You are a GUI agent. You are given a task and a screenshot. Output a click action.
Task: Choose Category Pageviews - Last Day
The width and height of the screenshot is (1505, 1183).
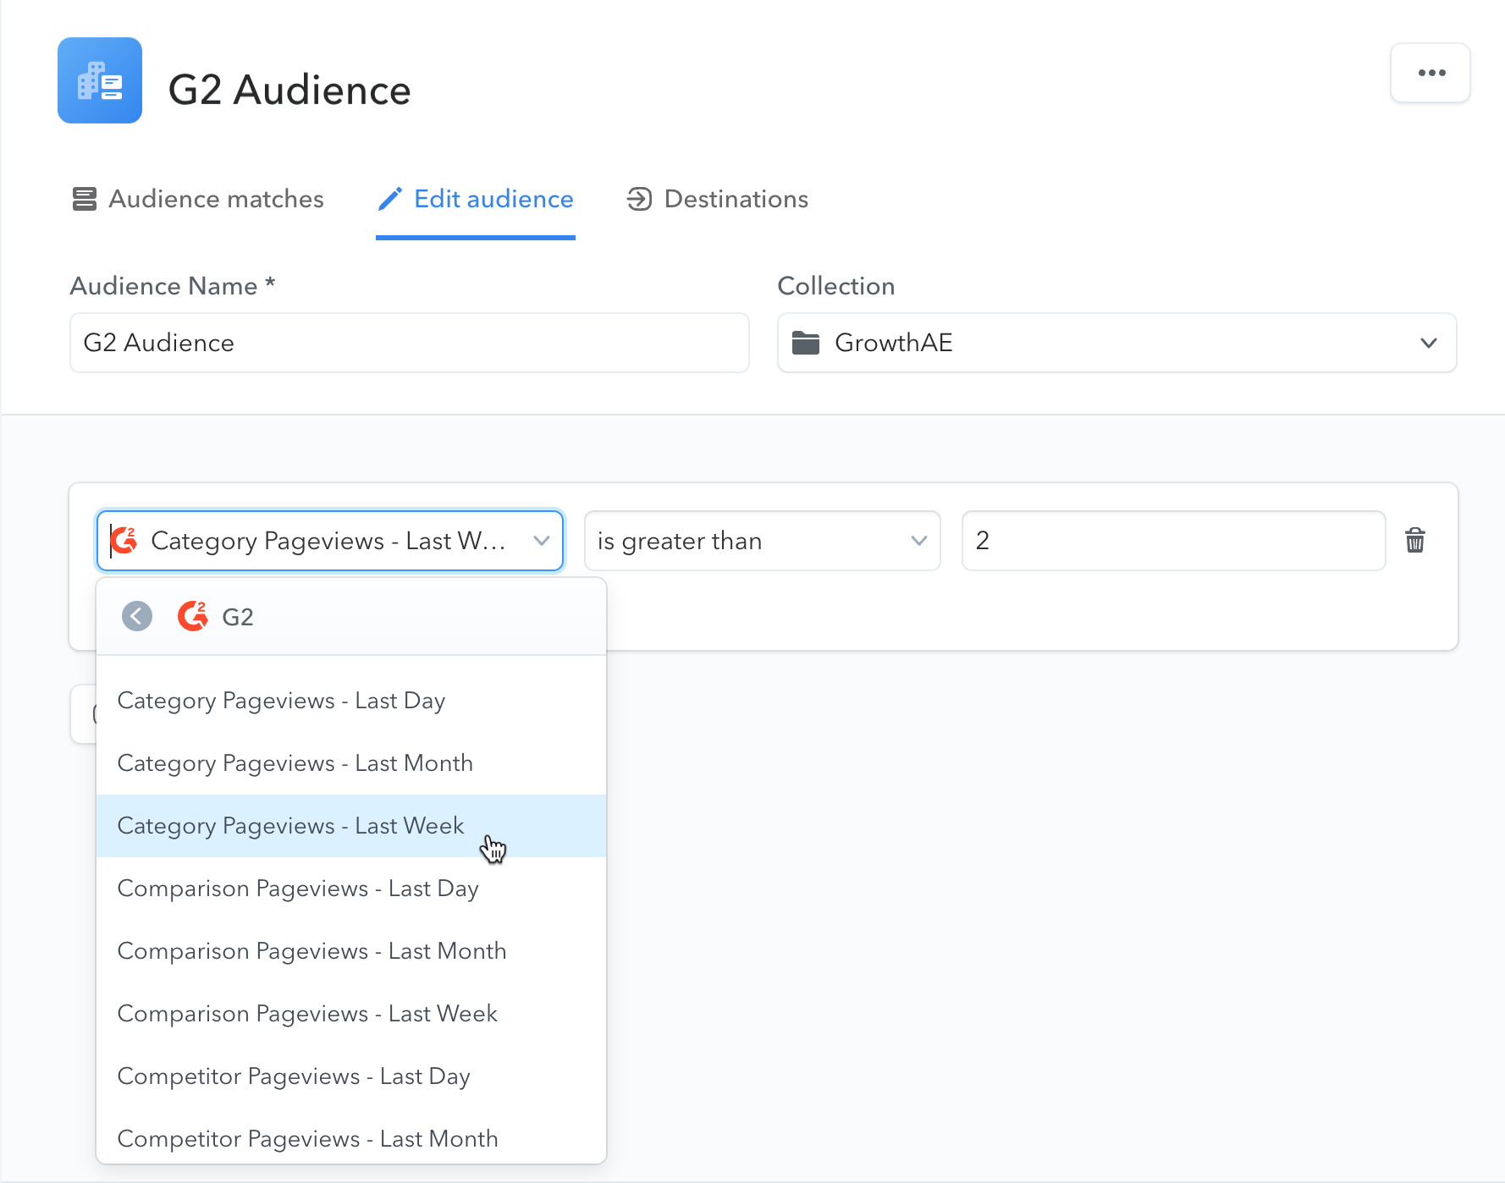(351, 701)
